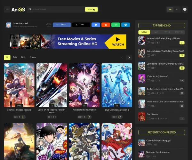Click [Oshi No Ko] trending thumbnail
The width and height of the screenshot is (192, 160).
[142, 79]
